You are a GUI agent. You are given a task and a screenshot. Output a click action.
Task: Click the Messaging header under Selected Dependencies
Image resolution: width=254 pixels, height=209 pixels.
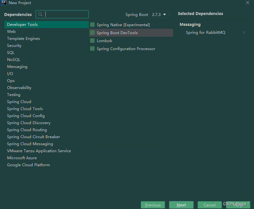(x=190, y=25)
